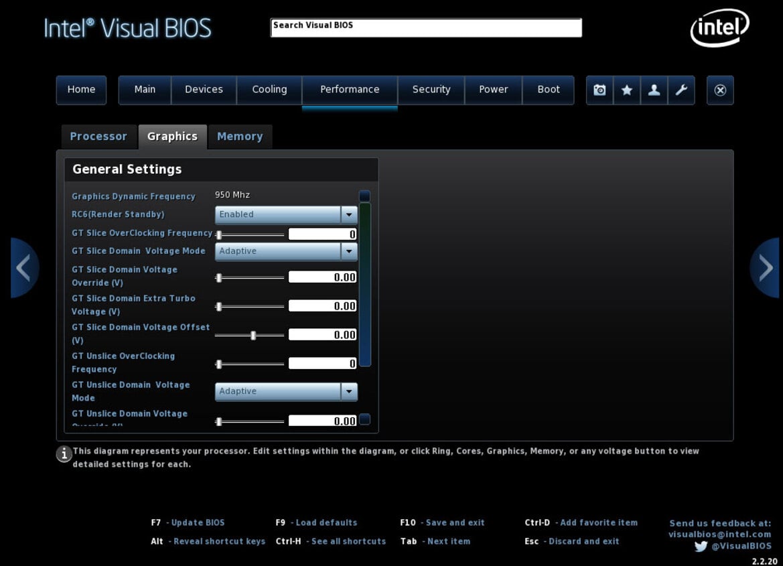Click the @VisualBIOS Twitter handle
The height and width of the screenshot is (566, 783).
tap(741, 546)
